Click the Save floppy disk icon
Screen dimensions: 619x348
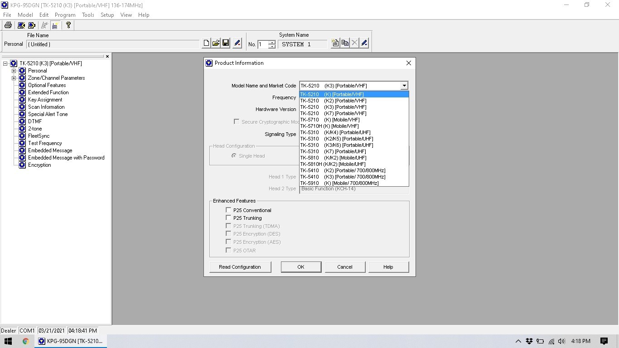(226, 43)
